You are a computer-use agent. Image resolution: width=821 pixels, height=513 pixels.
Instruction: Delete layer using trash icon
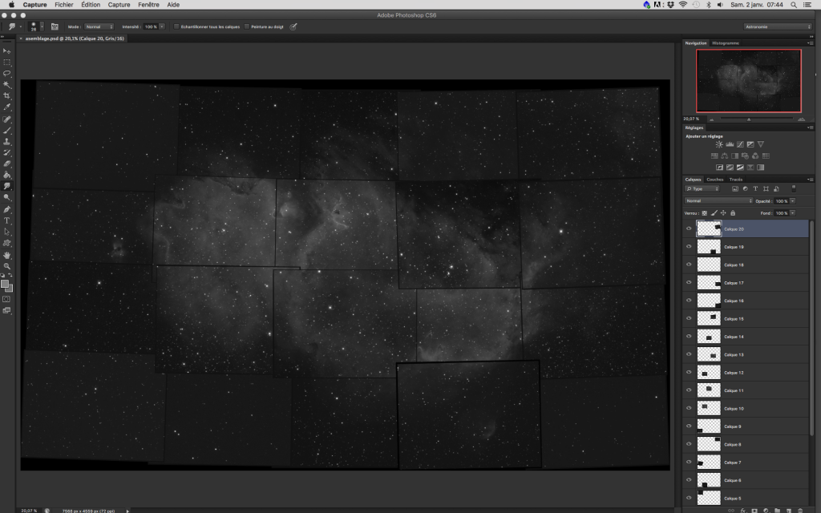coord(799,511)
